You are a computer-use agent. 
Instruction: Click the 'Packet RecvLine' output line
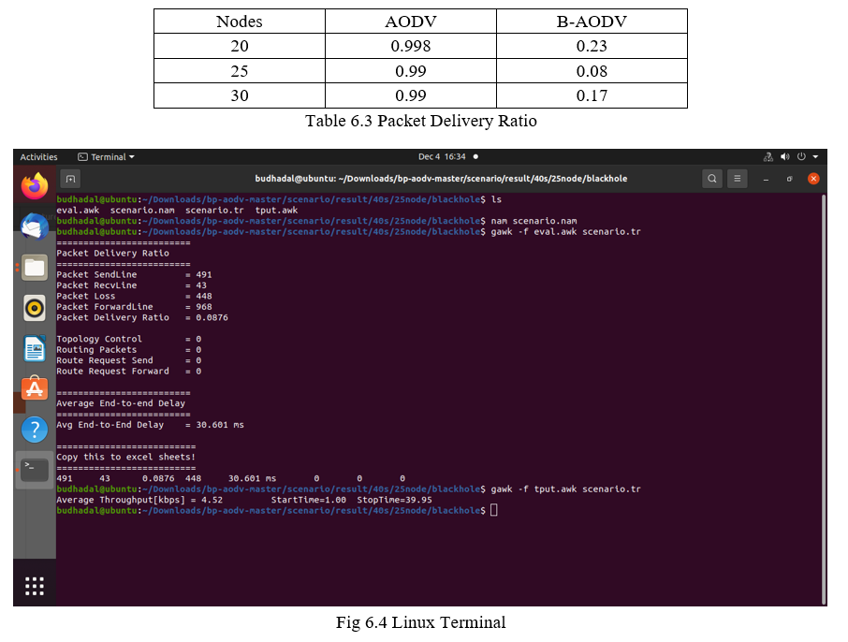[x=131, y=285]
